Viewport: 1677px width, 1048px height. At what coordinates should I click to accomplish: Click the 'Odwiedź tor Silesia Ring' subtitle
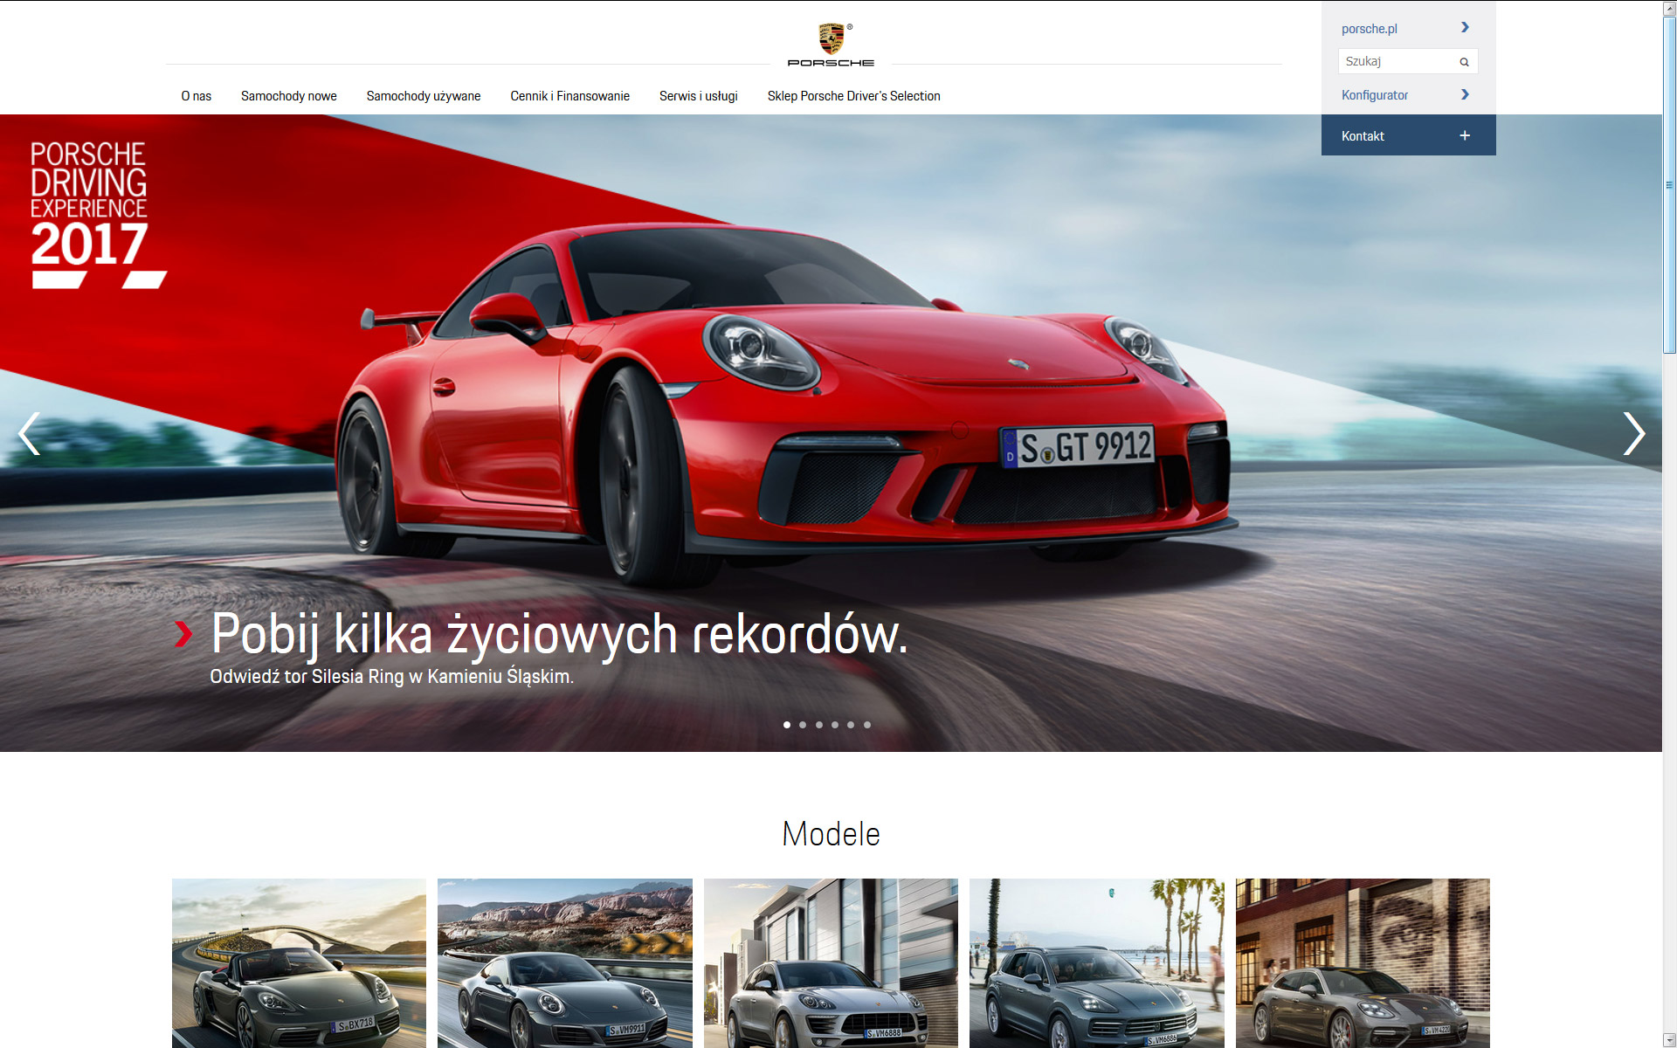(391, 677)
